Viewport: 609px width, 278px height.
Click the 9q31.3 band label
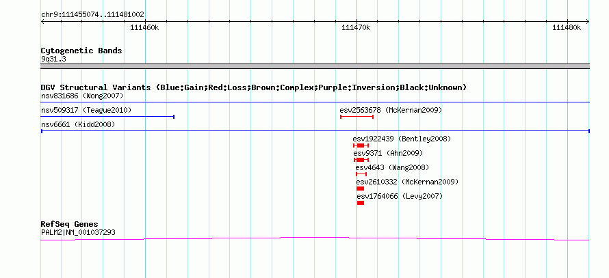click(53, 59)
